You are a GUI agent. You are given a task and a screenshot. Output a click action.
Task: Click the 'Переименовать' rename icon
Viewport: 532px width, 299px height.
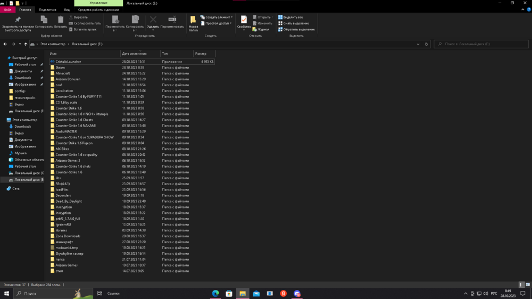click(x=172, y=20)
